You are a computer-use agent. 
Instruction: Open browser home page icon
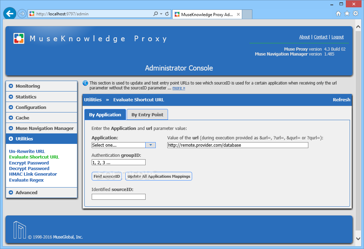pyautogui.click(x=338, y=14)
